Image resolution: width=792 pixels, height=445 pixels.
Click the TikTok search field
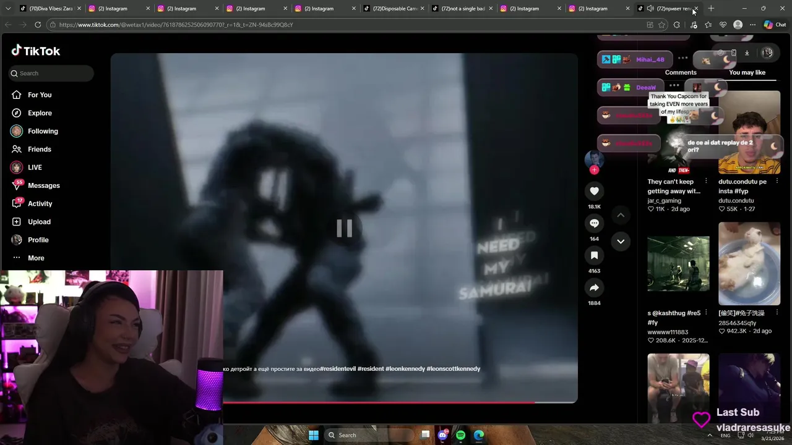[x=51, y=73]
